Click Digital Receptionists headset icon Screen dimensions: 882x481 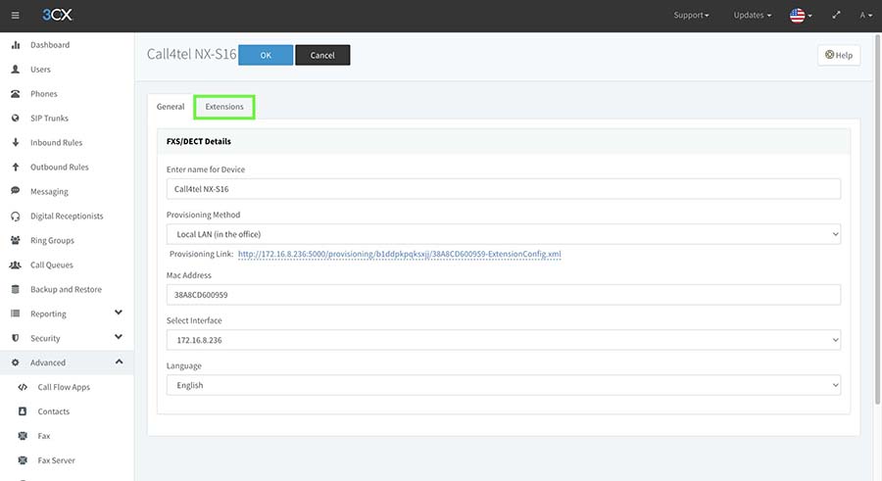pos(16,216)
